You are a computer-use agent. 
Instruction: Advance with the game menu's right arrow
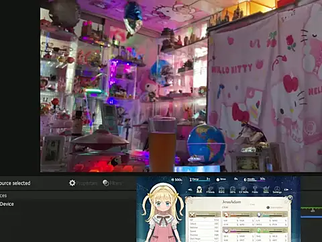coord(286,190)
